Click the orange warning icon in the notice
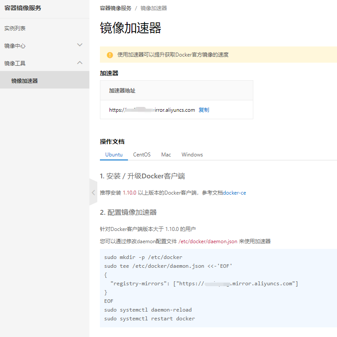The image size is (337, 337). pos(110,55)
